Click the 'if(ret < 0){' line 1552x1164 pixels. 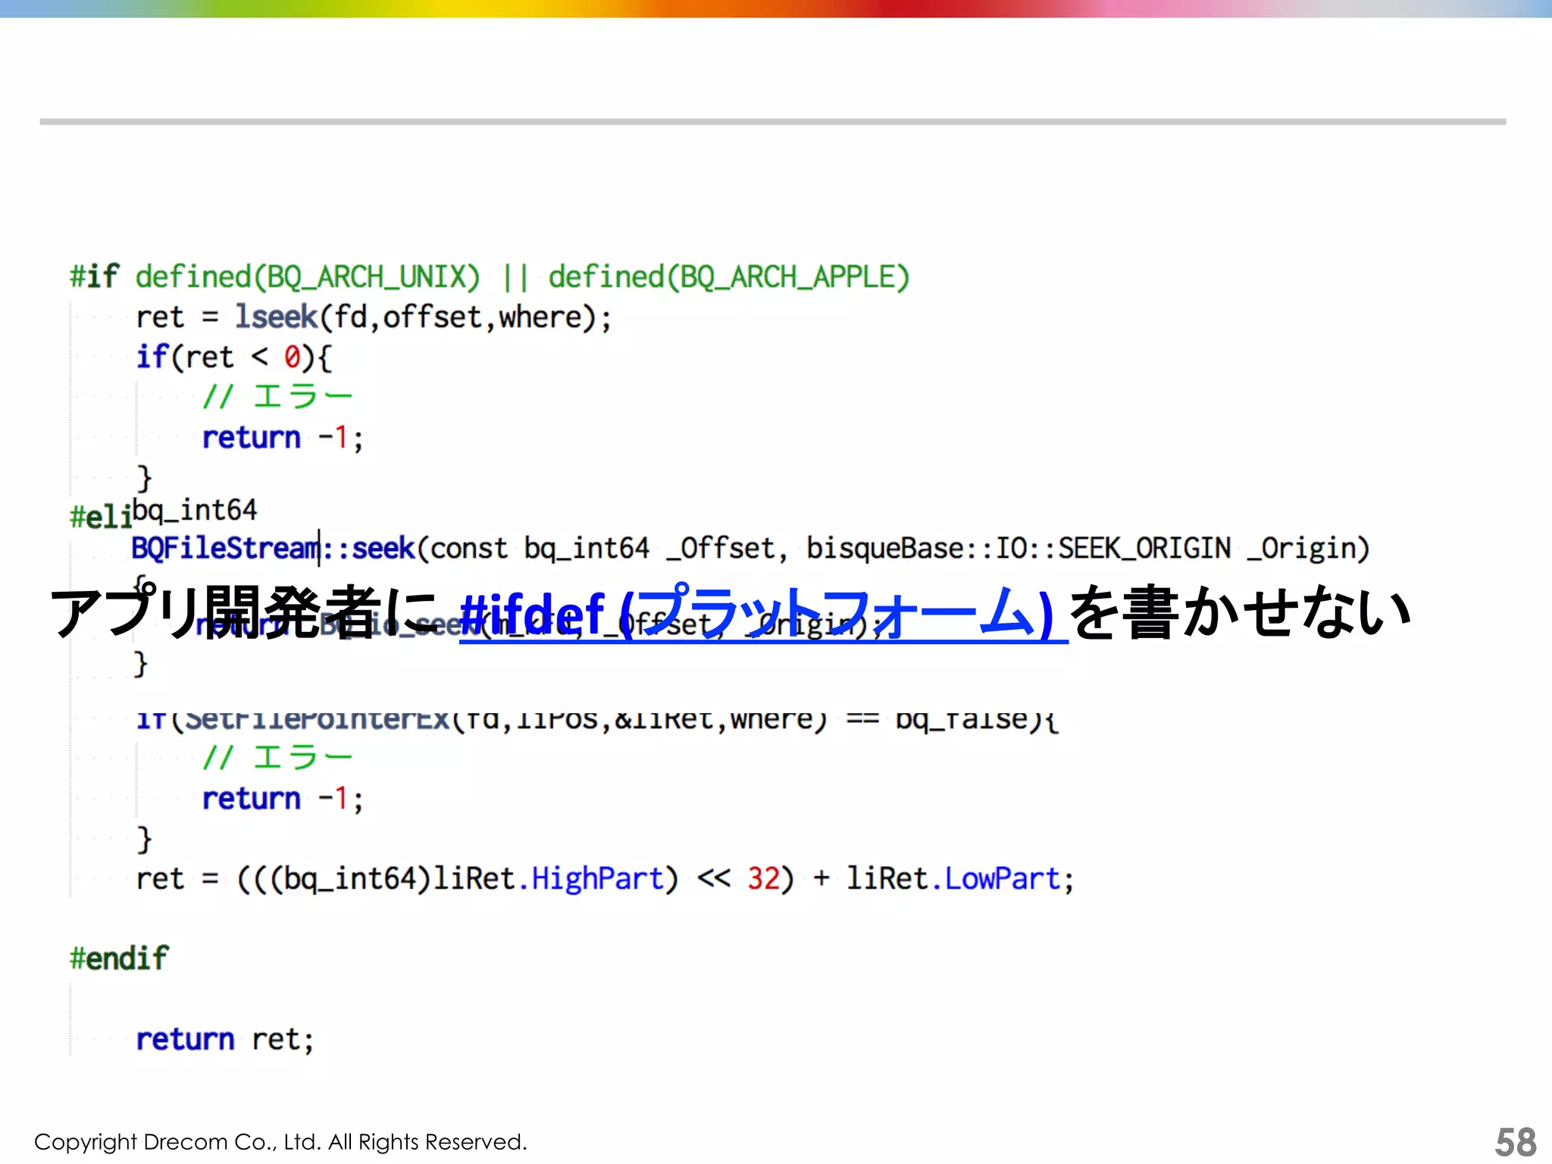click(x=234, y=357)
